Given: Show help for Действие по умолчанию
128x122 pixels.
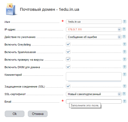Looking at the screenshot, I should point(124,37).
